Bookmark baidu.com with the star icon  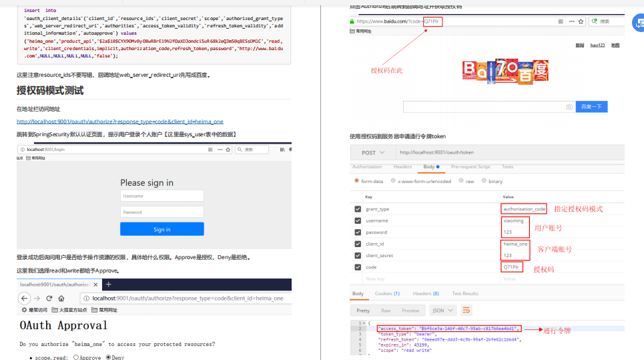coord(581,21)
